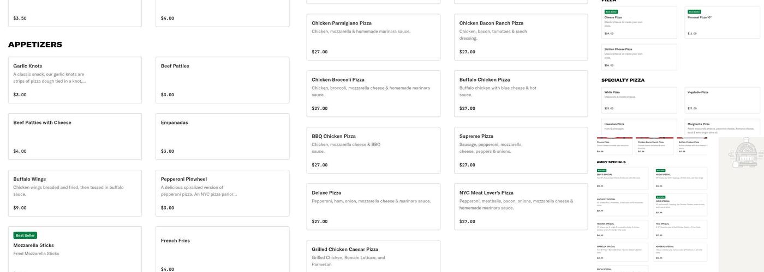Open the Personal Pizza 10" card

(x=723, y=23)
